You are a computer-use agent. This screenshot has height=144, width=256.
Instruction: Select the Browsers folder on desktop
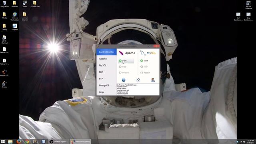coord(14,4)
